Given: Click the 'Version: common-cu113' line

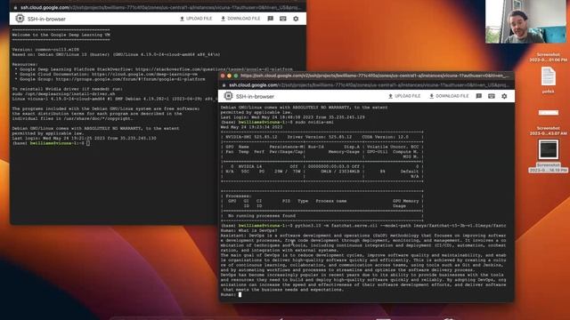Looking at the screenshot, I should coord(45,50).
